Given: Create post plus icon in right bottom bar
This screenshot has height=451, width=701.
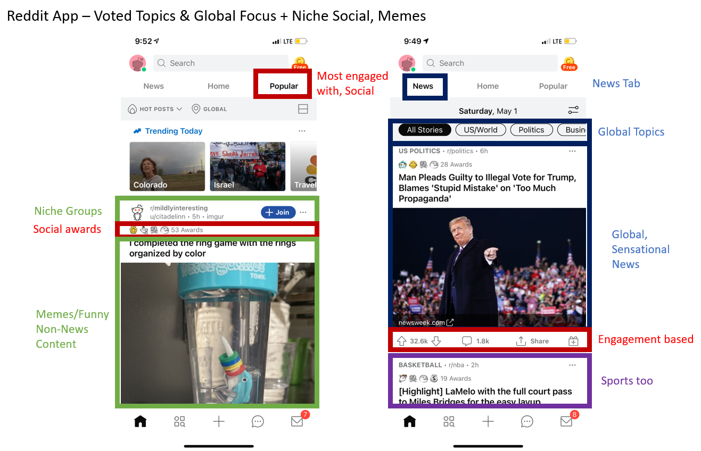Looking at the screenshot, I should pyautogui.click(x=488, y=422).
